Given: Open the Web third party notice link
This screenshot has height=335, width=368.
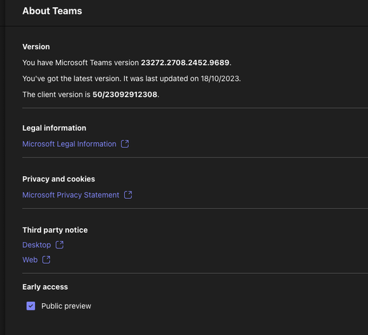Looking at the screenshot, I should click(x=30, y=260).
